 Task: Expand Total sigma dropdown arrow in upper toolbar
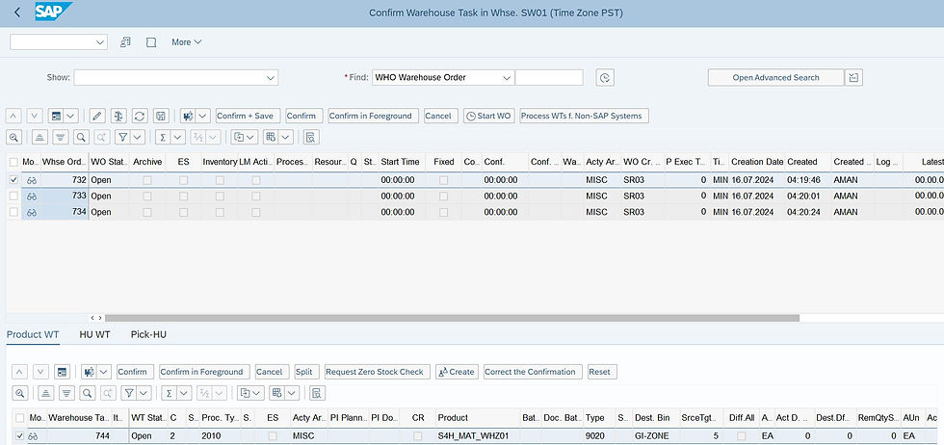click(x=177, y=138)
